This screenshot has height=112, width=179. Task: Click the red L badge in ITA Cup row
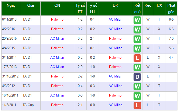(137, 105)
